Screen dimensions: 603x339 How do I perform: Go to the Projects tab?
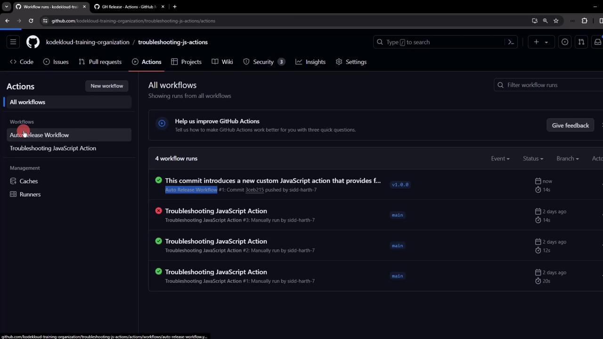point(186,62)
